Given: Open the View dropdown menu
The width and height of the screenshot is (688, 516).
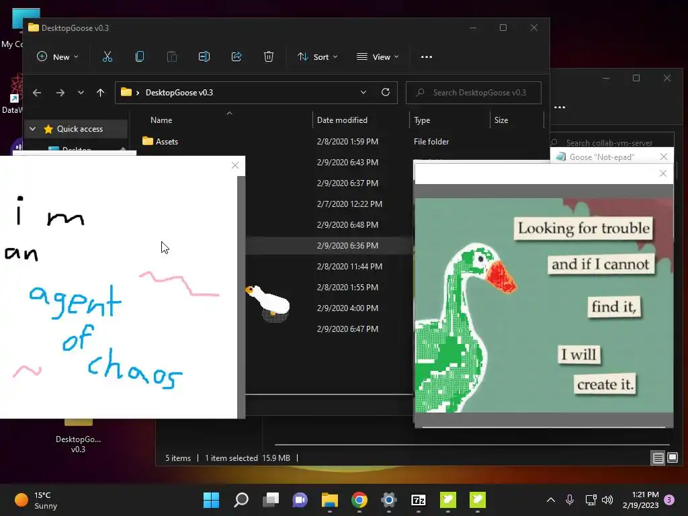Looking at the screenshot, I should click(x=378, y=56).
